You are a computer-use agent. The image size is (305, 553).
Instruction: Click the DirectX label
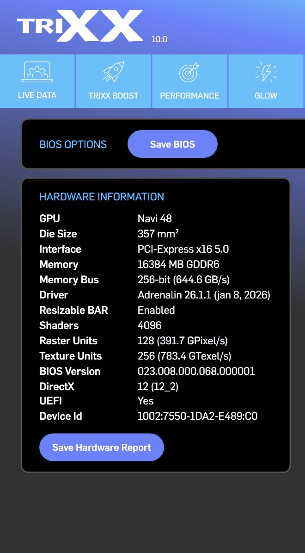[57, 386]
